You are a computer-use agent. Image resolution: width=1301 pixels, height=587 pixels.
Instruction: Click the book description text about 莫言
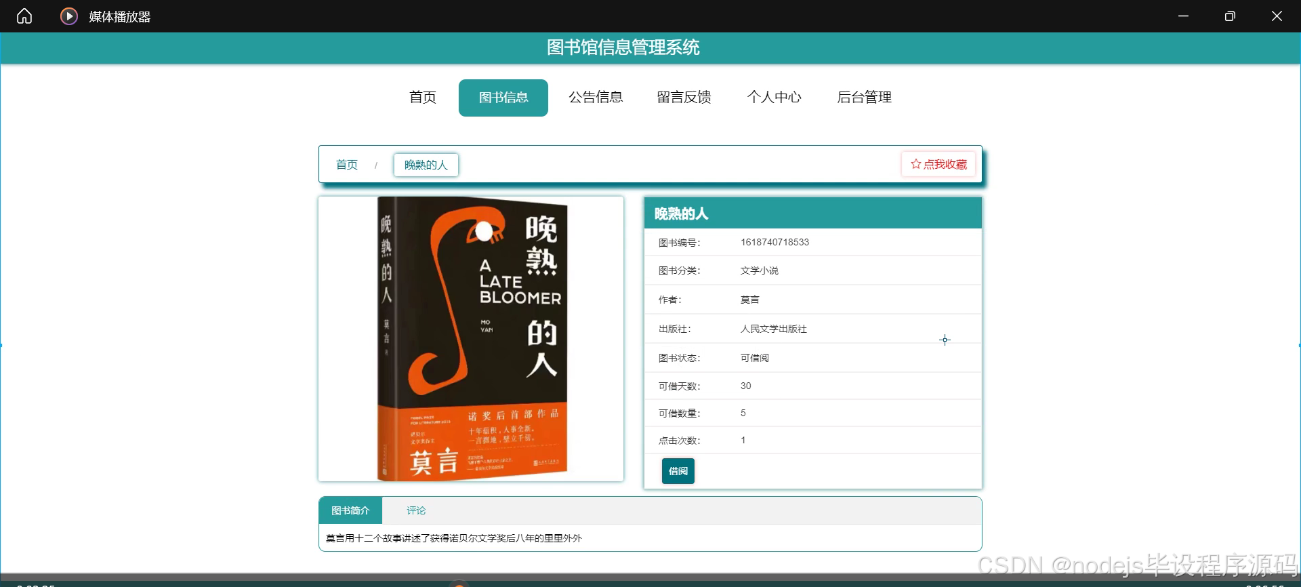[454, 538]
